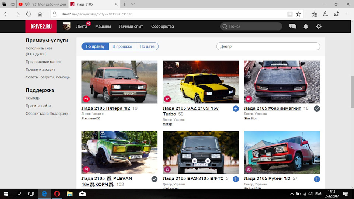
Task: Open Лада 2105 Пятера '82 title link
Action: coord(106,108)
